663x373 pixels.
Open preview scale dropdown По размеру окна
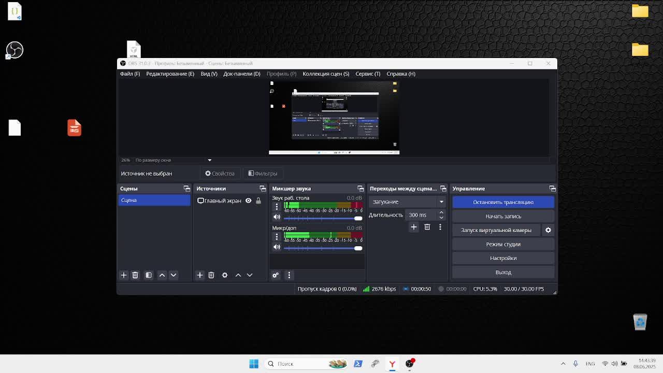click(173, 160)
